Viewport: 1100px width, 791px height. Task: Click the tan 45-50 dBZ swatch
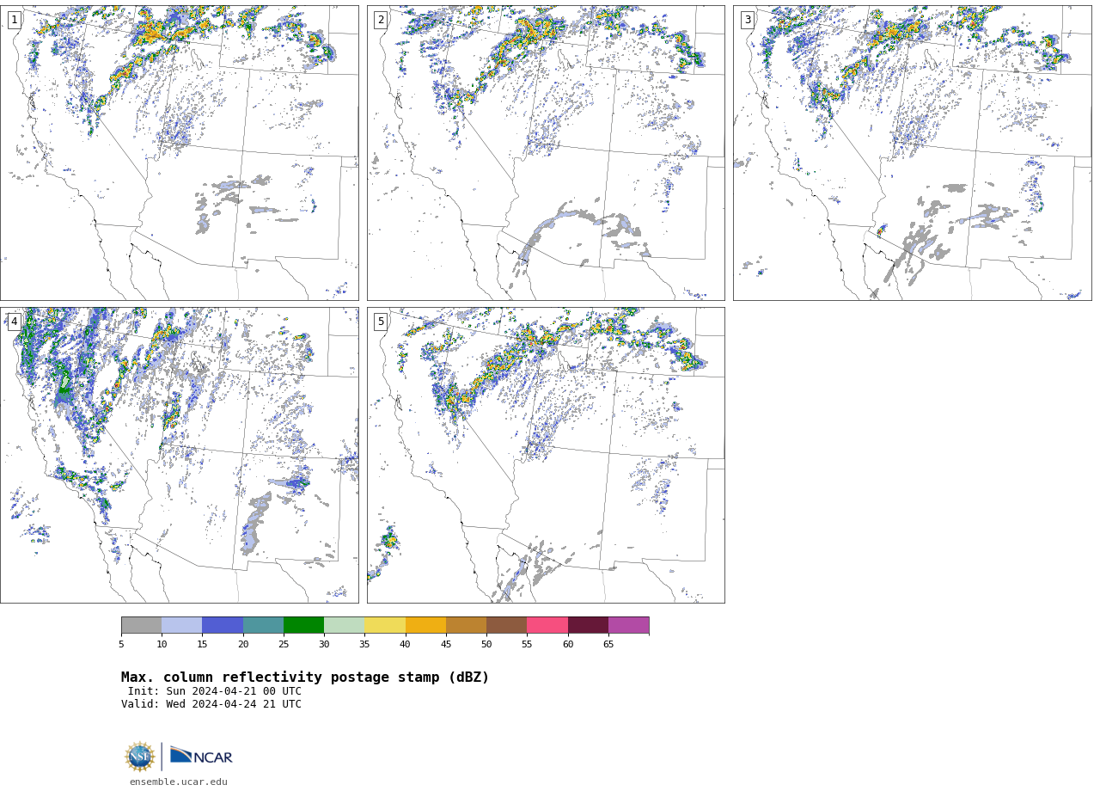click(466, 625)
